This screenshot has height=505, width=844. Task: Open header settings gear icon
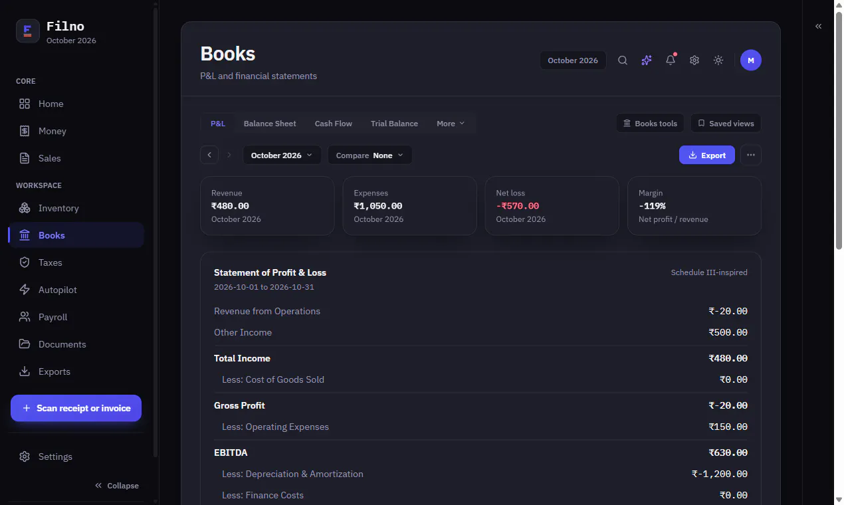click(694, 60)
